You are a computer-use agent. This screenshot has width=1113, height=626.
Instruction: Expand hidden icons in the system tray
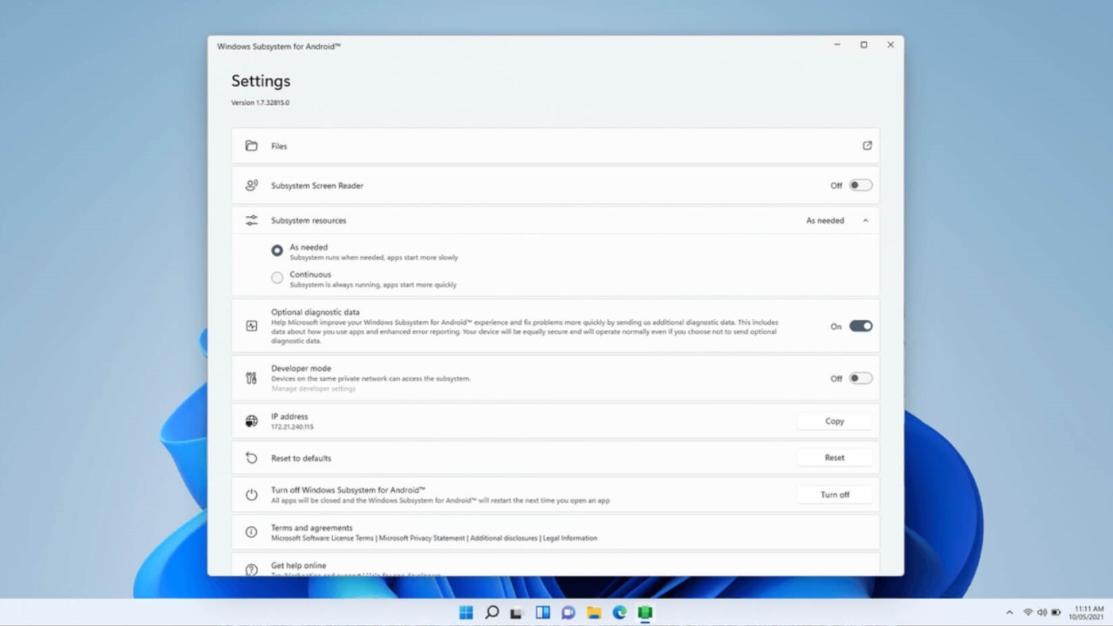click(1008, 612)
